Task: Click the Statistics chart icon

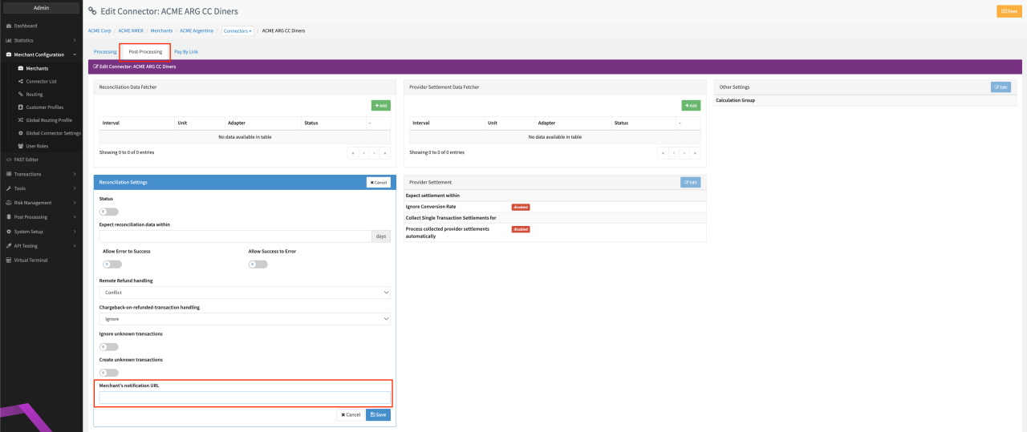Action: (9, 40)
